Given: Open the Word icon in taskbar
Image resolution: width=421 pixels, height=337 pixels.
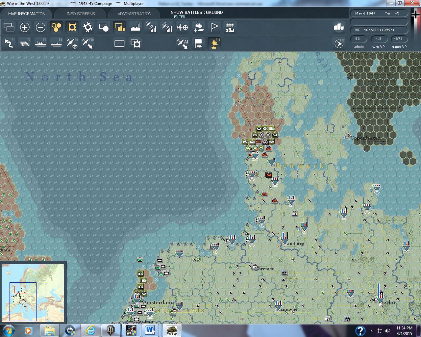Looking at the screenshot, I should (150, 330).
